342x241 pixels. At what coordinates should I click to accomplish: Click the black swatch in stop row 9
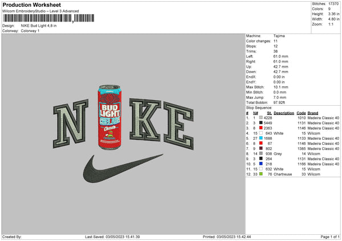[261, 159]
